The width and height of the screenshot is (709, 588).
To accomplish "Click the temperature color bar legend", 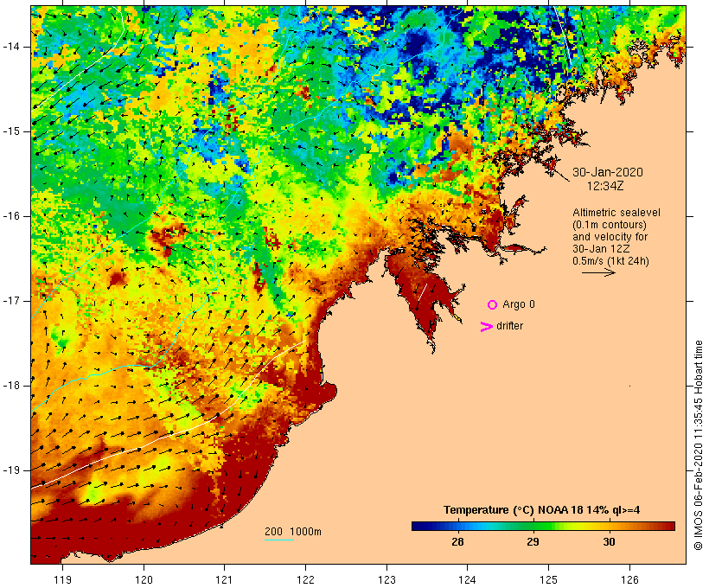I will point(543,526).
